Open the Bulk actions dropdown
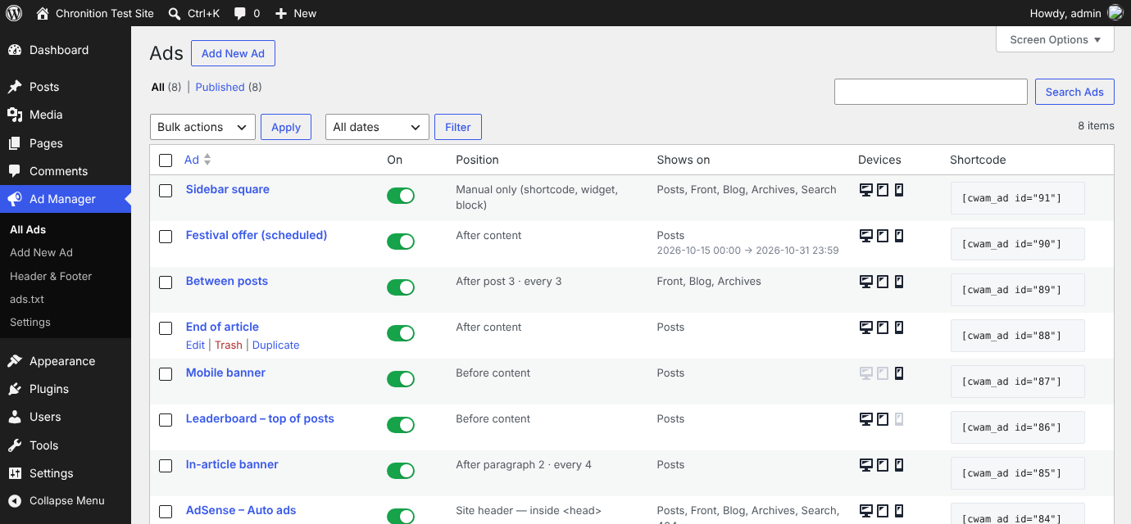This screenshot has width=1131, height=524. click(202, 127)
